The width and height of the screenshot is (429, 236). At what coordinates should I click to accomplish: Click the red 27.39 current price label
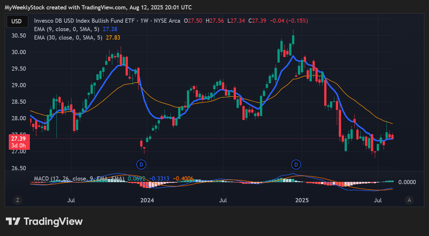(19, 142)
